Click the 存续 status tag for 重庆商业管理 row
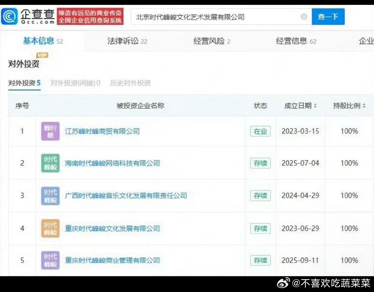The width and height of the screenshot is (374, 292). (260, 260)
